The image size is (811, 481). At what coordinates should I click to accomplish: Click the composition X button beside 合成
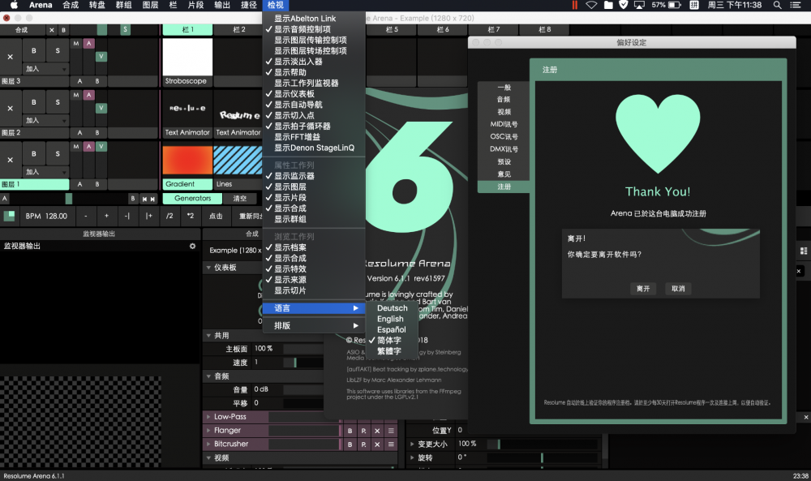(52, 30)
